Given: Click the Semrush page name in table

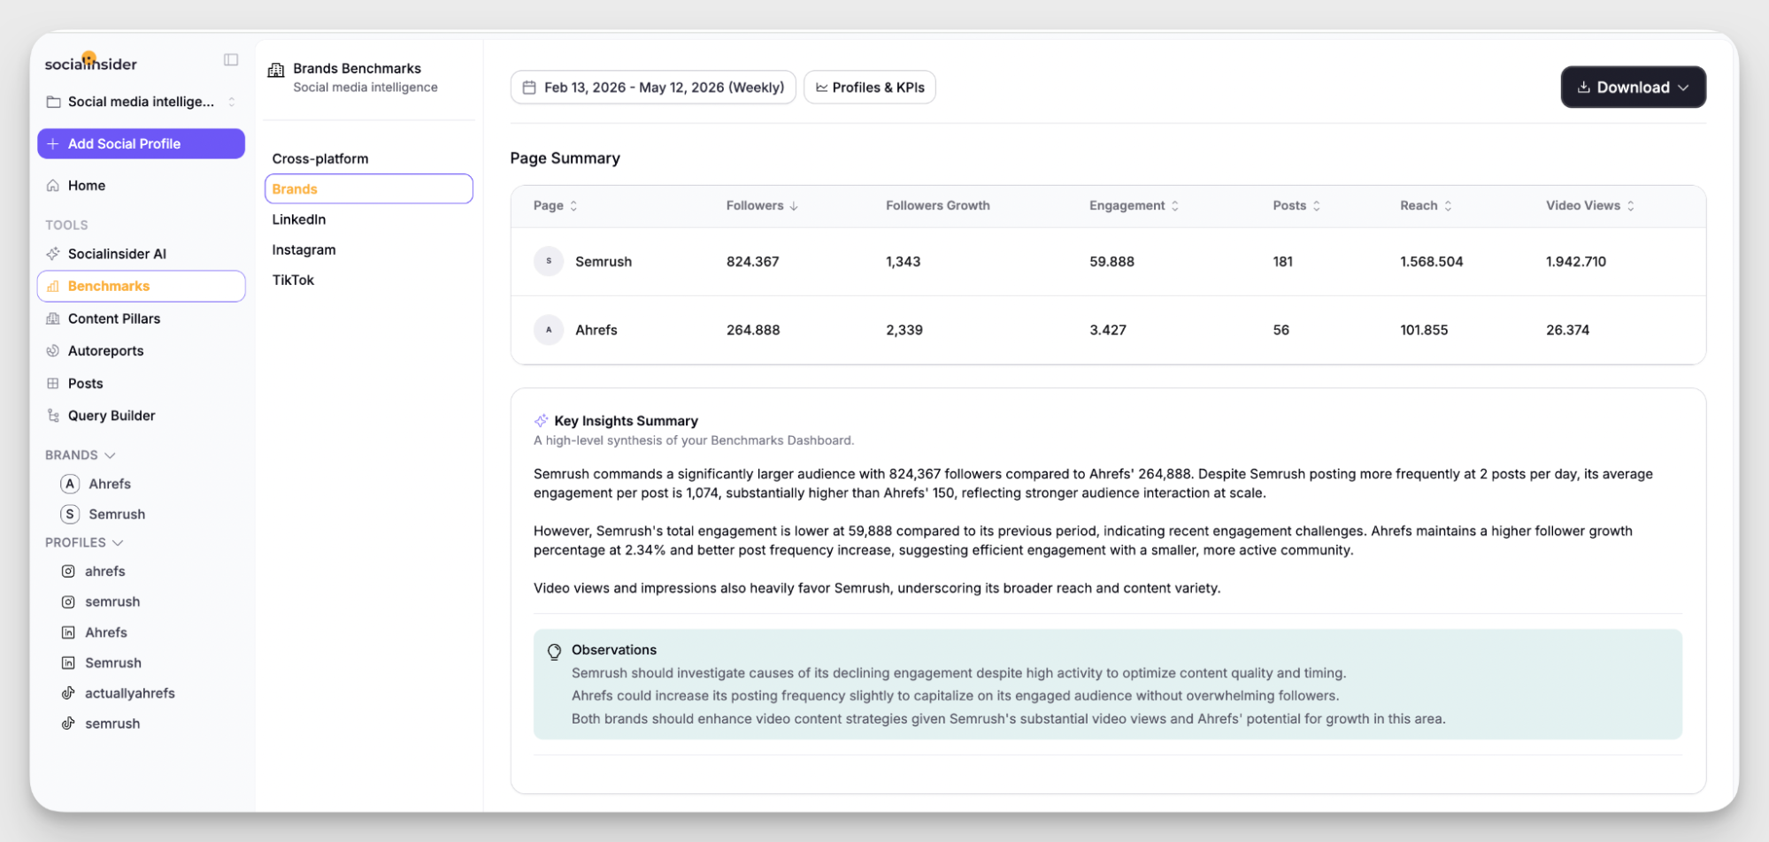Looking at the screenshot, I should click(604, 262).
